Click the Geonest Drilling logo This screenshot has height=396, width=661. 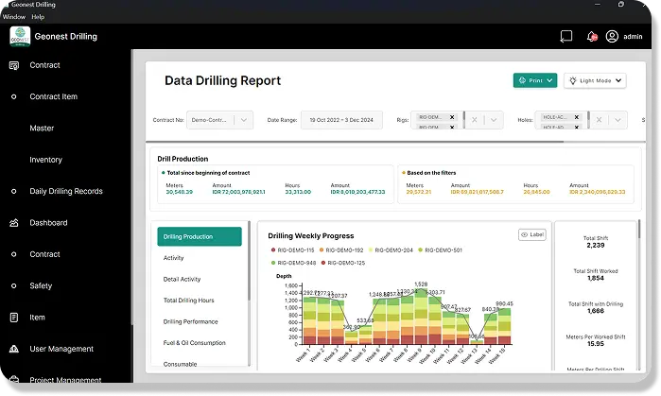coord(20,37)
